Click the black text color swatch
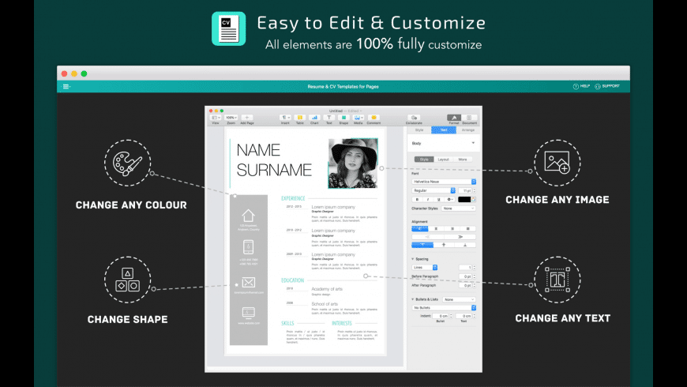The image size is (687, 387). (x=464, y=199)
